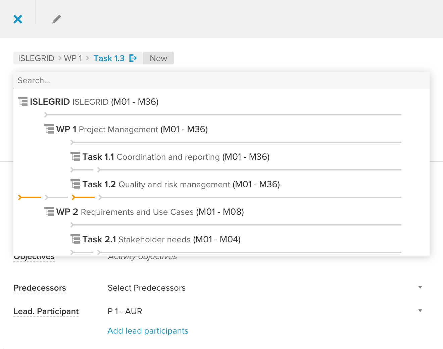The image size is (443, 349).
Task: Click the Predecessors field label
Action: pyautogui.click(x=40, y=288)
